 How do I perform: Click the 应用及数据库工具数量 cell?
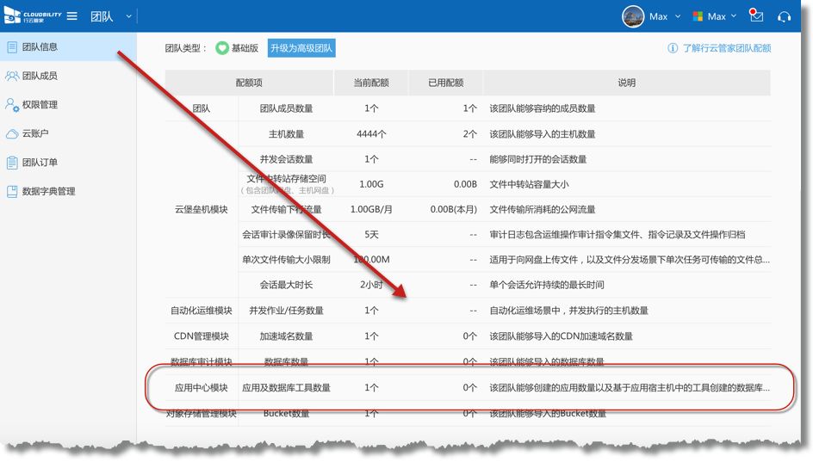[x=286, y=387]
